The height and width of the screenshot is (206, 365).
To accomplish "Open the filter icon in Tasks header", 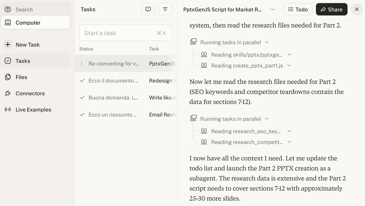I will click(x=165, y=9).
